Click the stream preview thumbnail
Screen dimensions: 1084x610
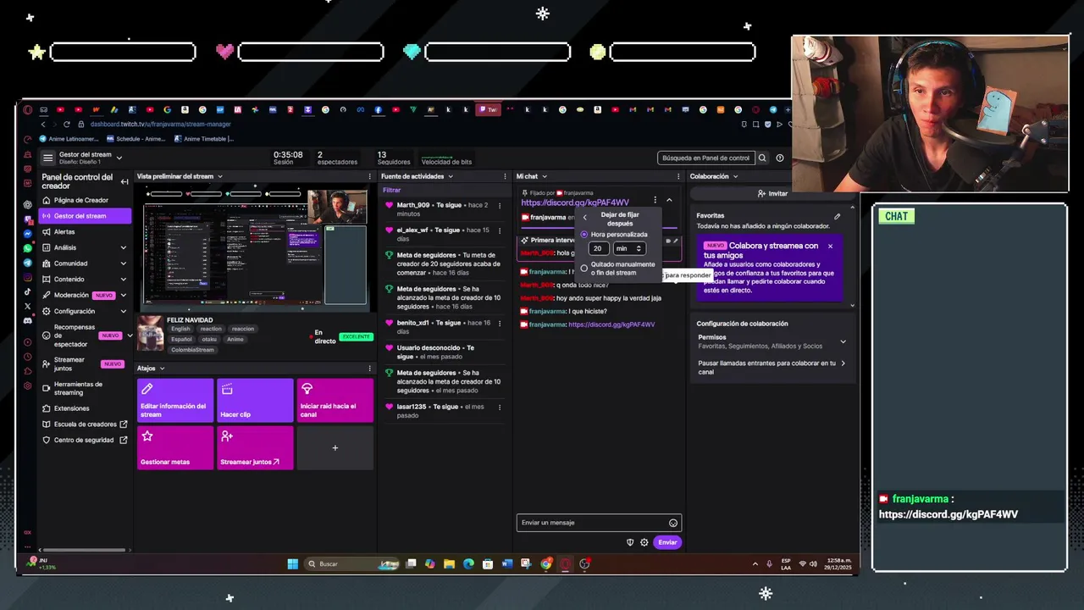[x=254, y=247]
